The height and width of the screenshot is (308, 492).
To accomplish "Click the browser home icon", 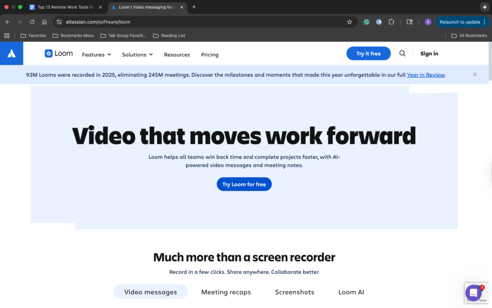I will coord(44,22).
